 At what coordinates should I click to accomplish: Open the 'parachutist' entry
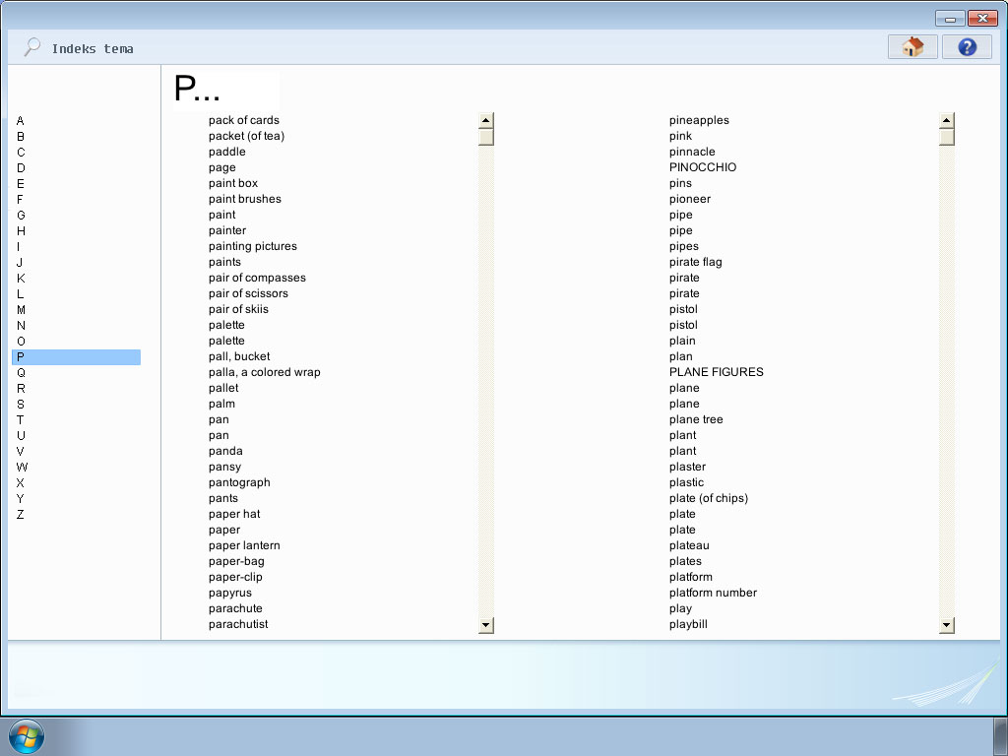(x=238, y=624)
